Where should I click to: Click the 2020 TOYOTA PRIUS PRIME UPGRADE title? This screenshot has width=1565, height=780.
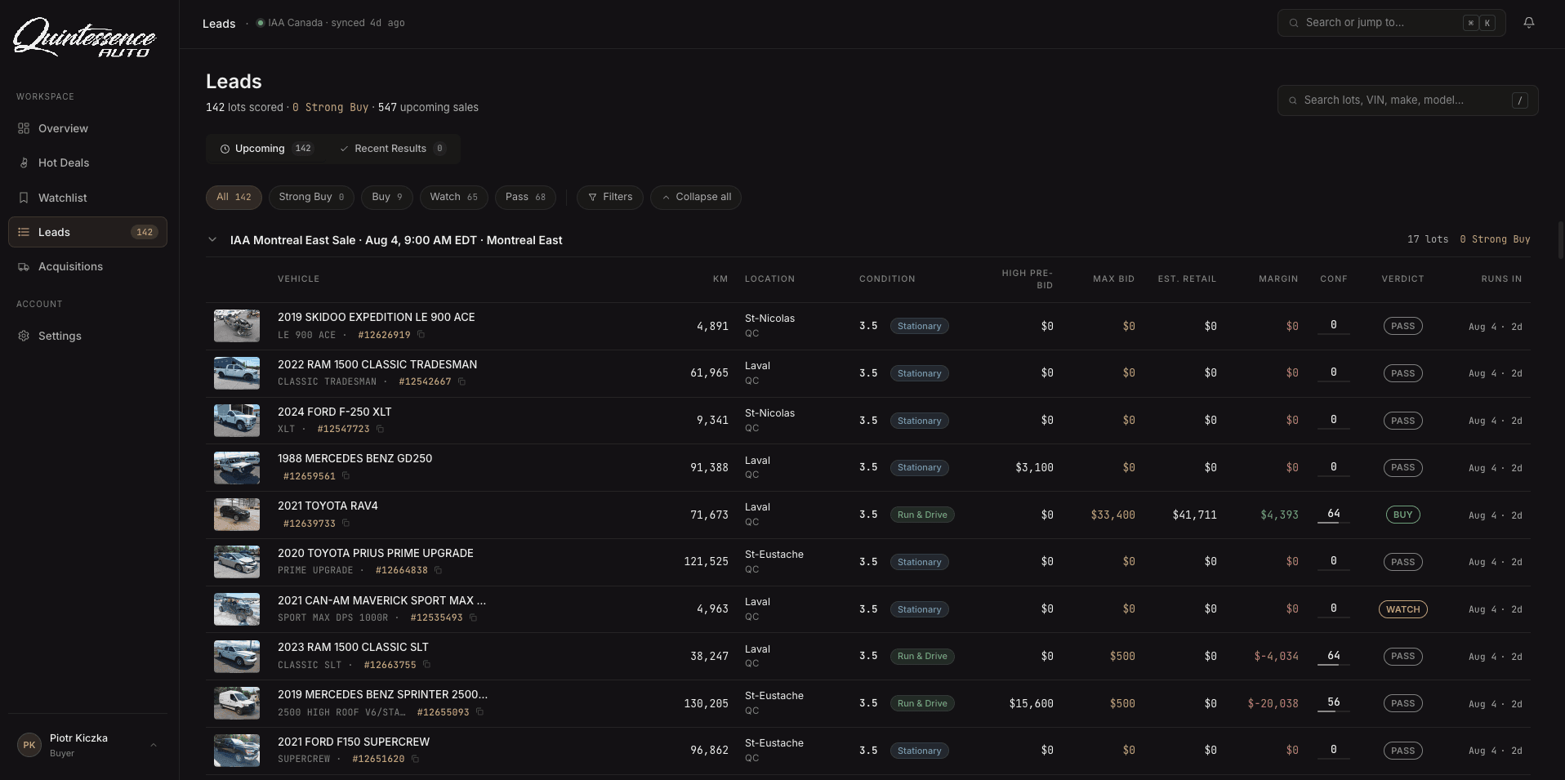(x=376, y=553)
